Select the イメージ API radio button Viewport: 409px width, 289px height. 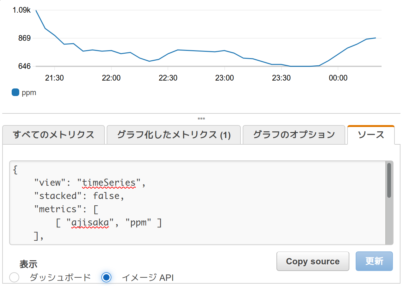click(x=106, y=277)
